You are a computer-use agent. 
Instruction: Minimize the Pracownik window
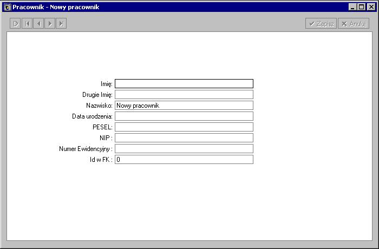(352, 7)
